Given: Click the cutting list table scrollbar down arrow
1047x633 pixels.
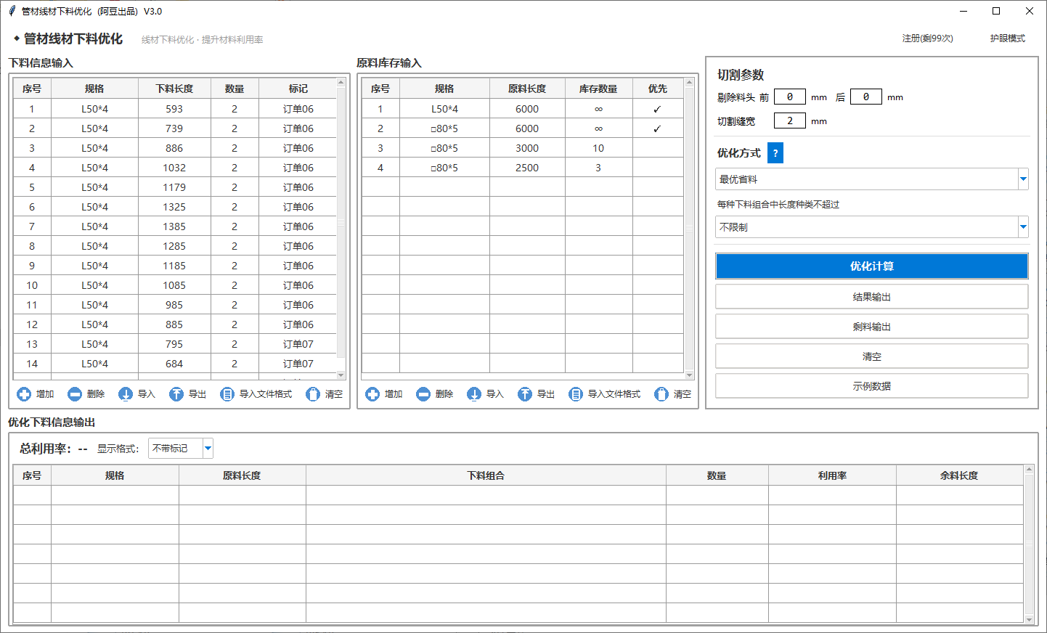Looking at the screenshot, I should 341,375.
